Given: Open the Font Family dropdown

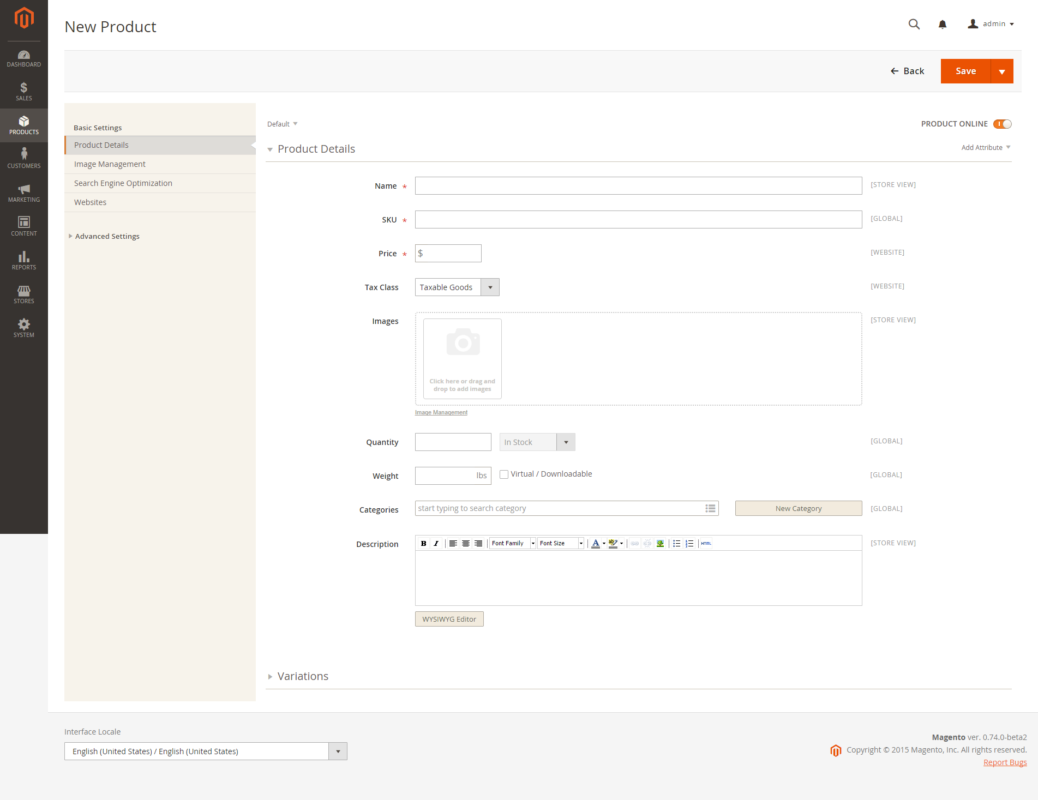Looking at the screenshot, I should [x=513, y=543].
